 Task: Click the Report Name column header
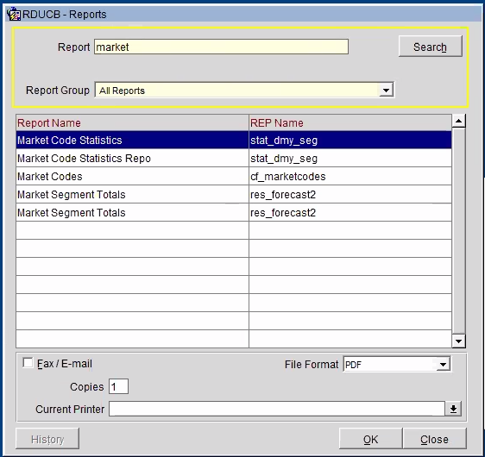tap(132, 123)
